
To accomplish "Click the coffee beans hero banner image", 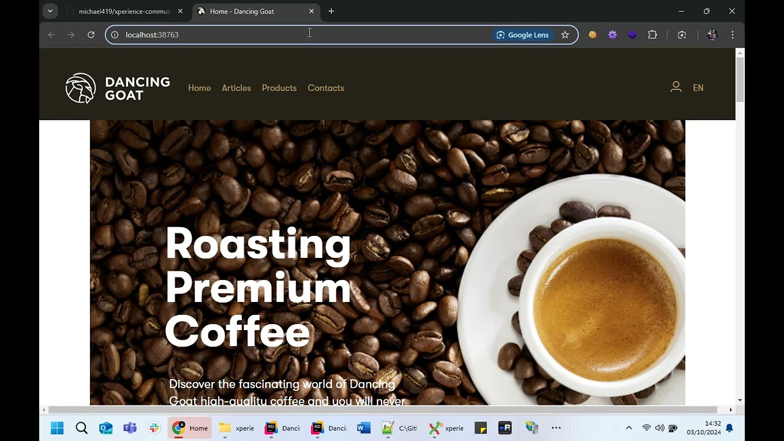I will [387, 262].
